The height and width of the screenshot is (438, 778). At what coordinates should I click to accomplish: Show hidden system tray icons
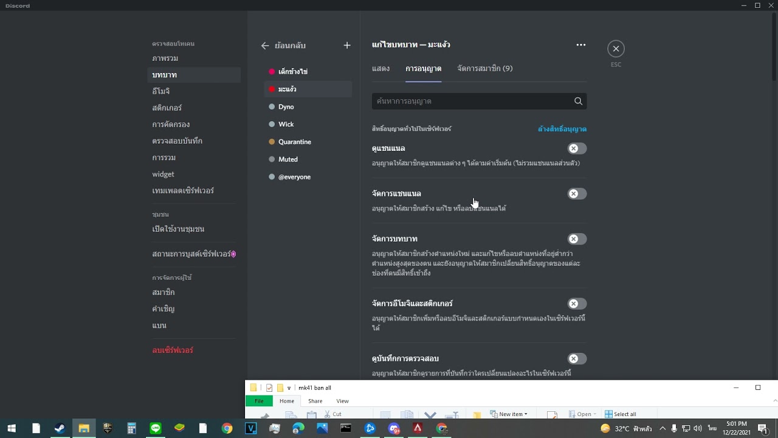(x=663, y=428)
